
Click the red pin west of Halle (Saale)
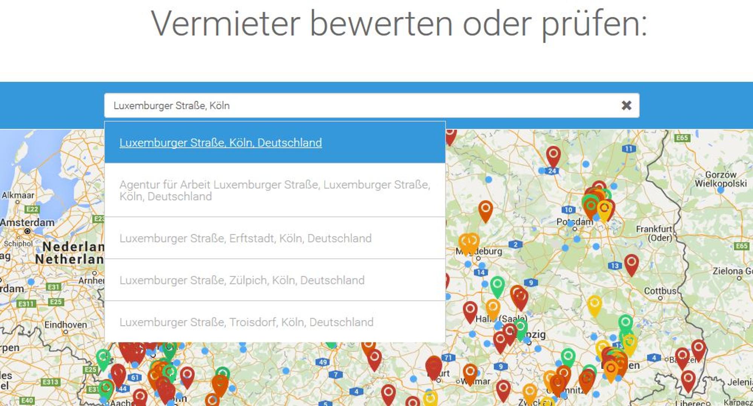click(x=470, y=312)
